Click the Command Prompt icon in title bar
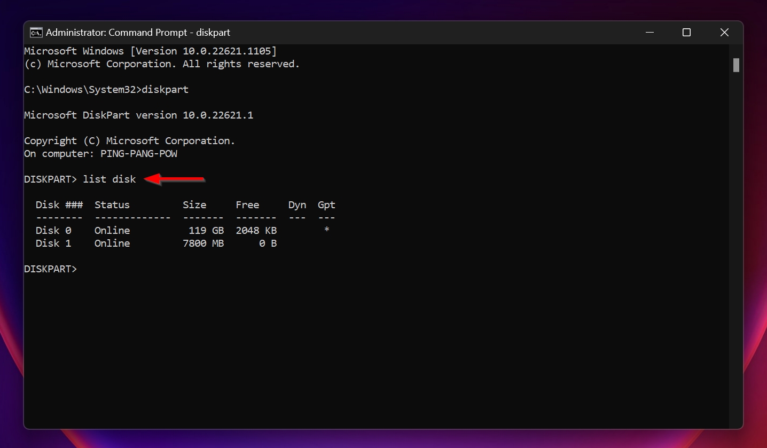This screenshot has width=767, height=448. (x=36, y=33)
